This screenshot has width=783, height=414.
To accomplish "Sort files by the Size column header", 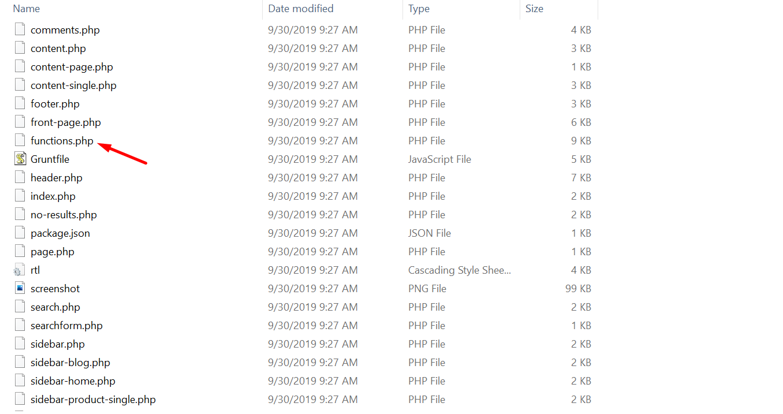I will 534,9.
